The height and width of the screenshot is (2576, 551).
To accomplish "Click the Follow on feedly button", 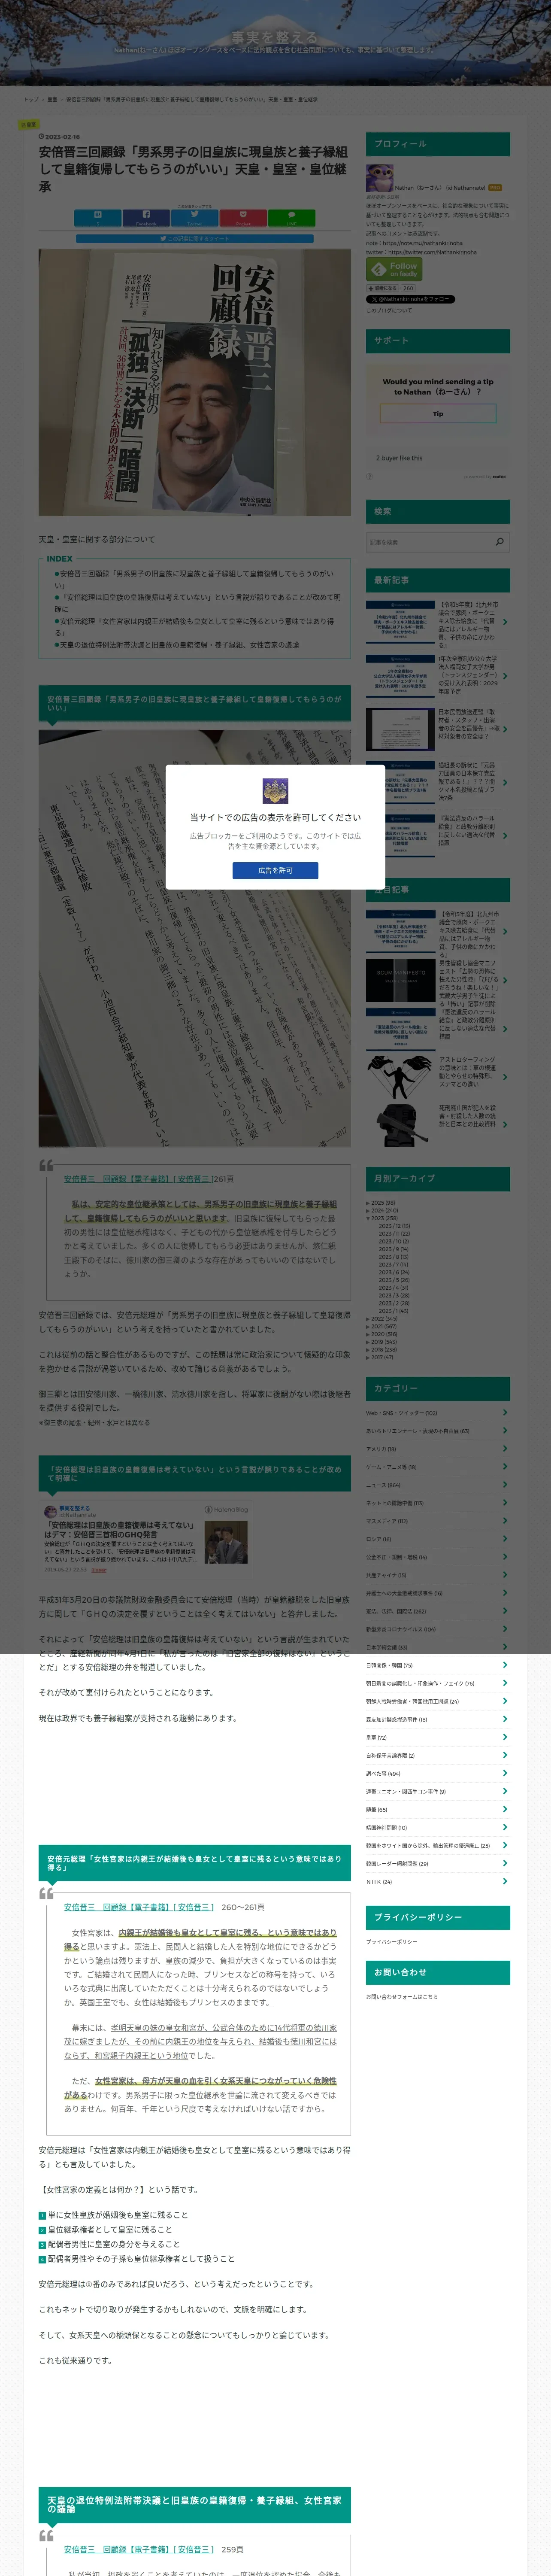I will pos(394,269).
